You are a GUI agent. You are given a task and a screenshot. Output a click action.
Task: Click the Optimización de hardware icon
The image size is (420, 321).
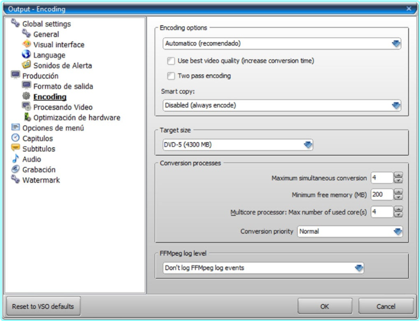27,117
